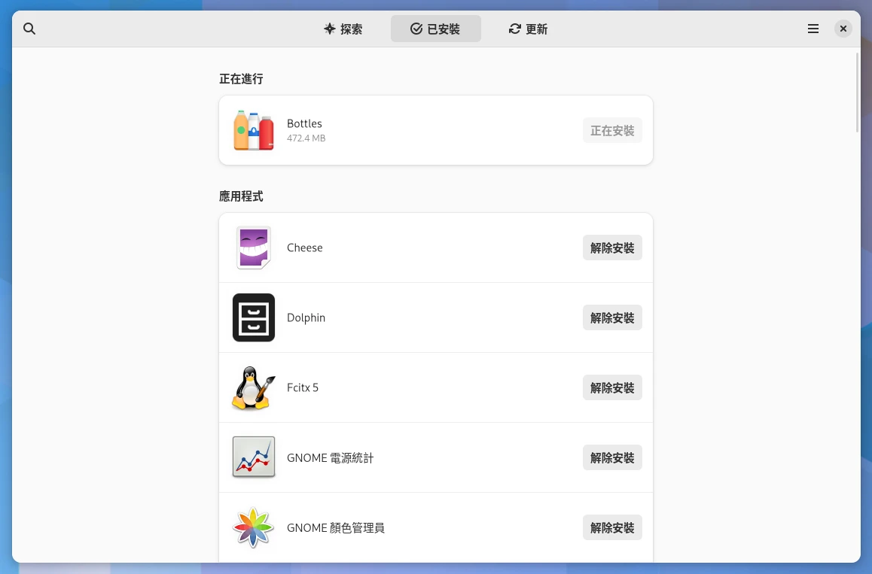Image resolution: width=872 pixels, height=574 pixels.
Task: Click the vertical scrollbar thumb
Action: (x=857, y=93)
